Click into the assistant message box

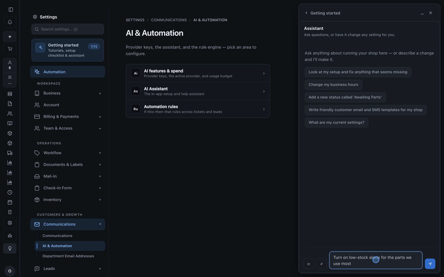[376, 260]
